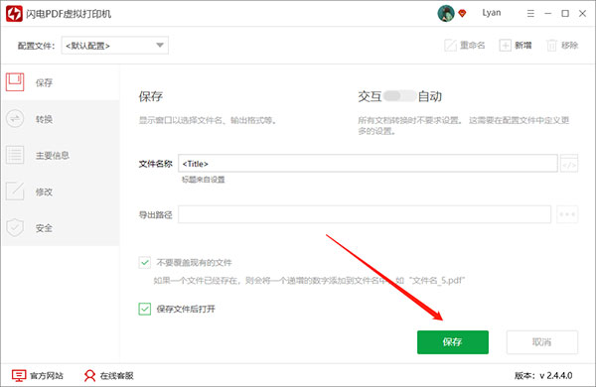Viewport: 596px width, 387px height.
Task: Click the token insert </> icon
Action: (x=569, y=164)
